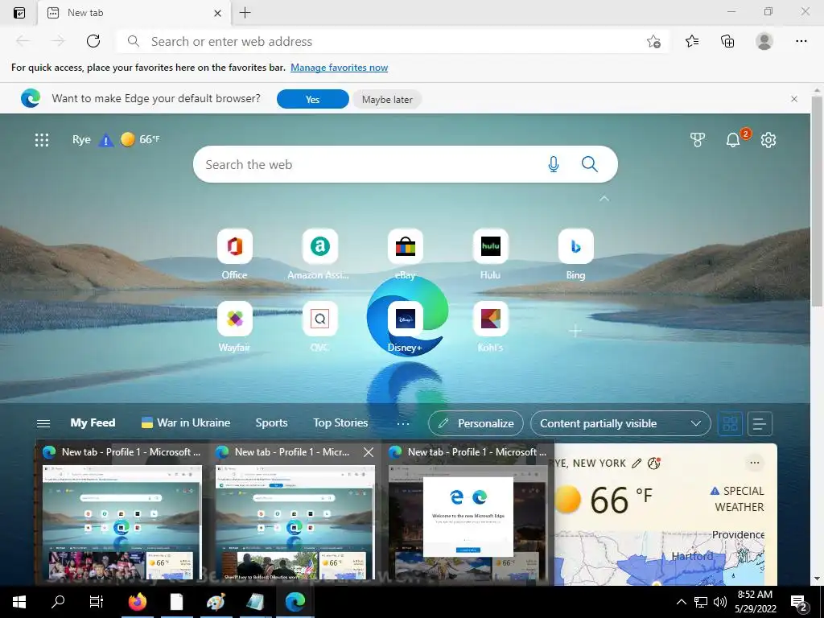Open the Kohl's quick link
824x618 pixels.
point(490,327)
